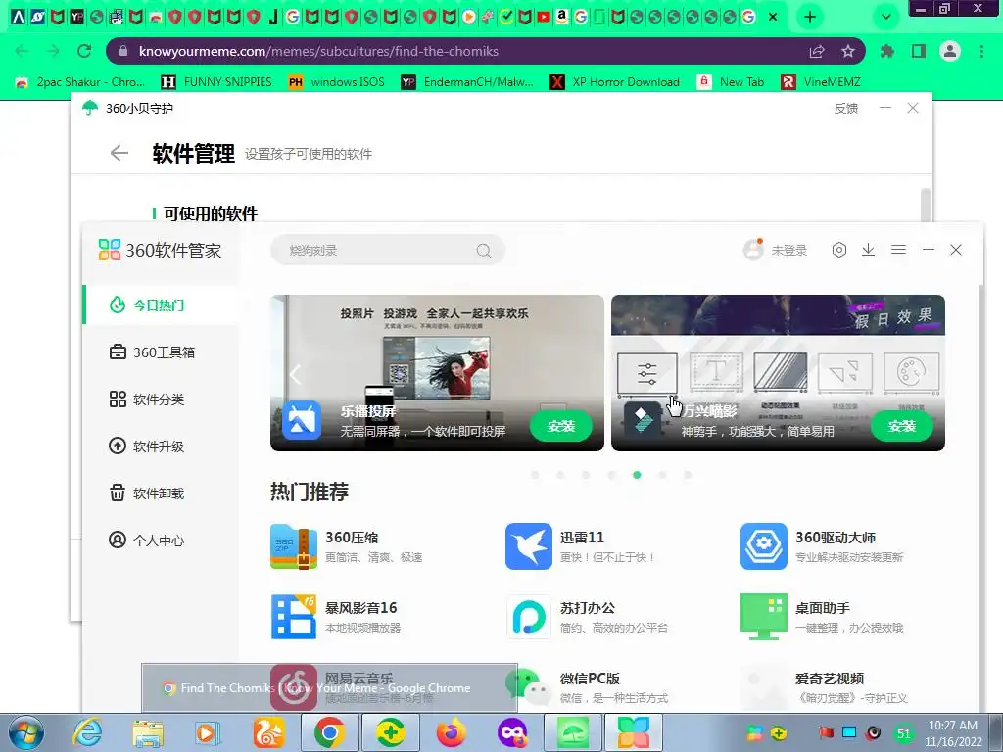
Task: Click the Chrome address bar URL
Action: (318, 51)
